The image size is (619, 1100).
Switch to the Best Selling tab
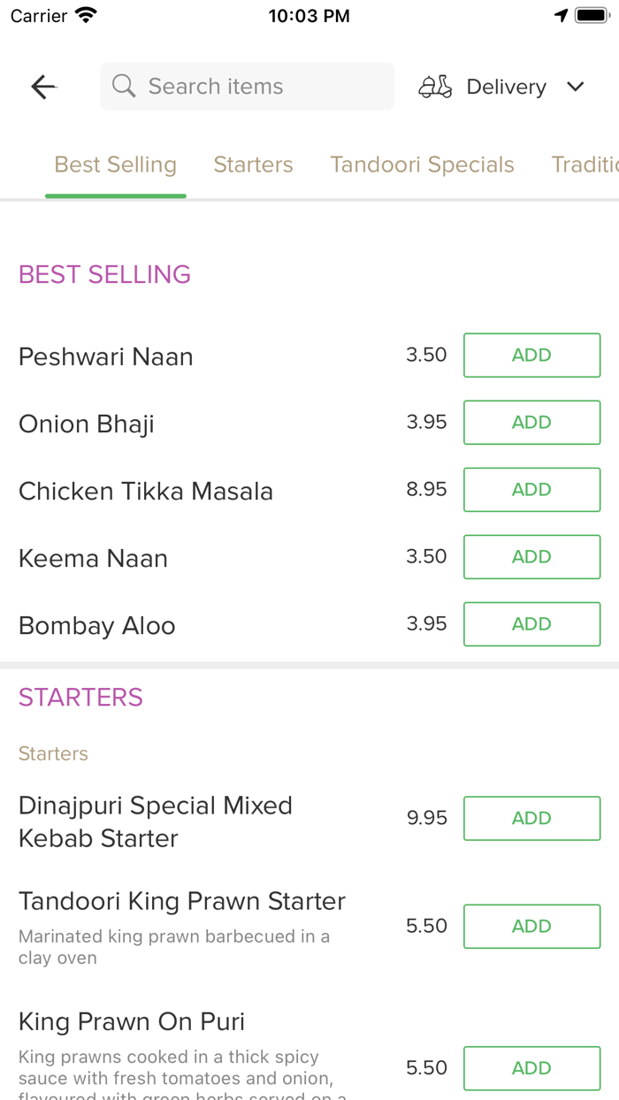(x=116, y=165)
